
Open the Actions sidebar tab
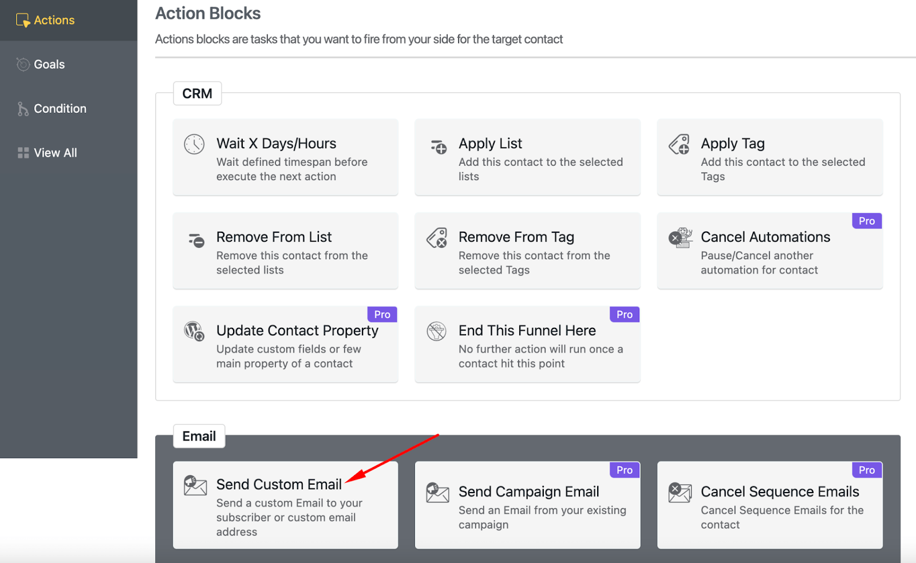54,20
